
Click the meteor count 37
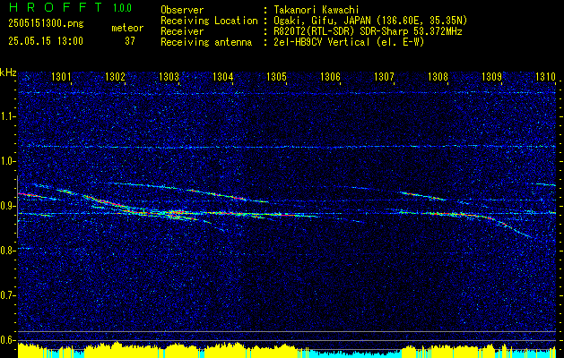coord(130,41)
